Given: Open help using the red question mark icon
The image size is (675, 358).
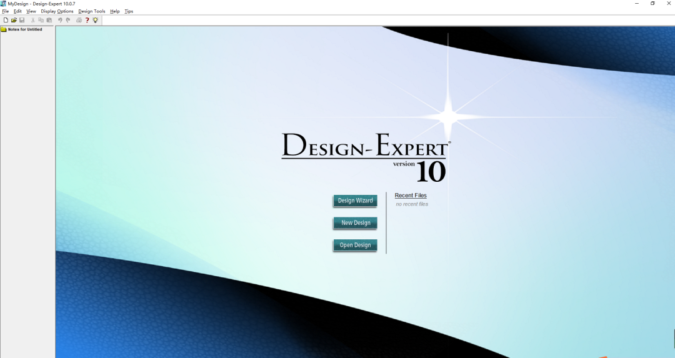Looking at the screenshot, I should click(87, 20).
